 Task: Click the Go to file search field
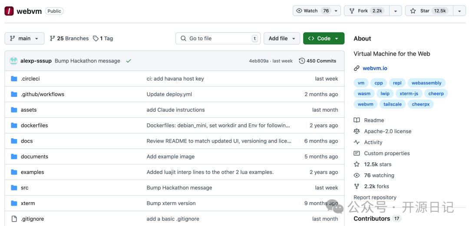click(x=218, y=38)
